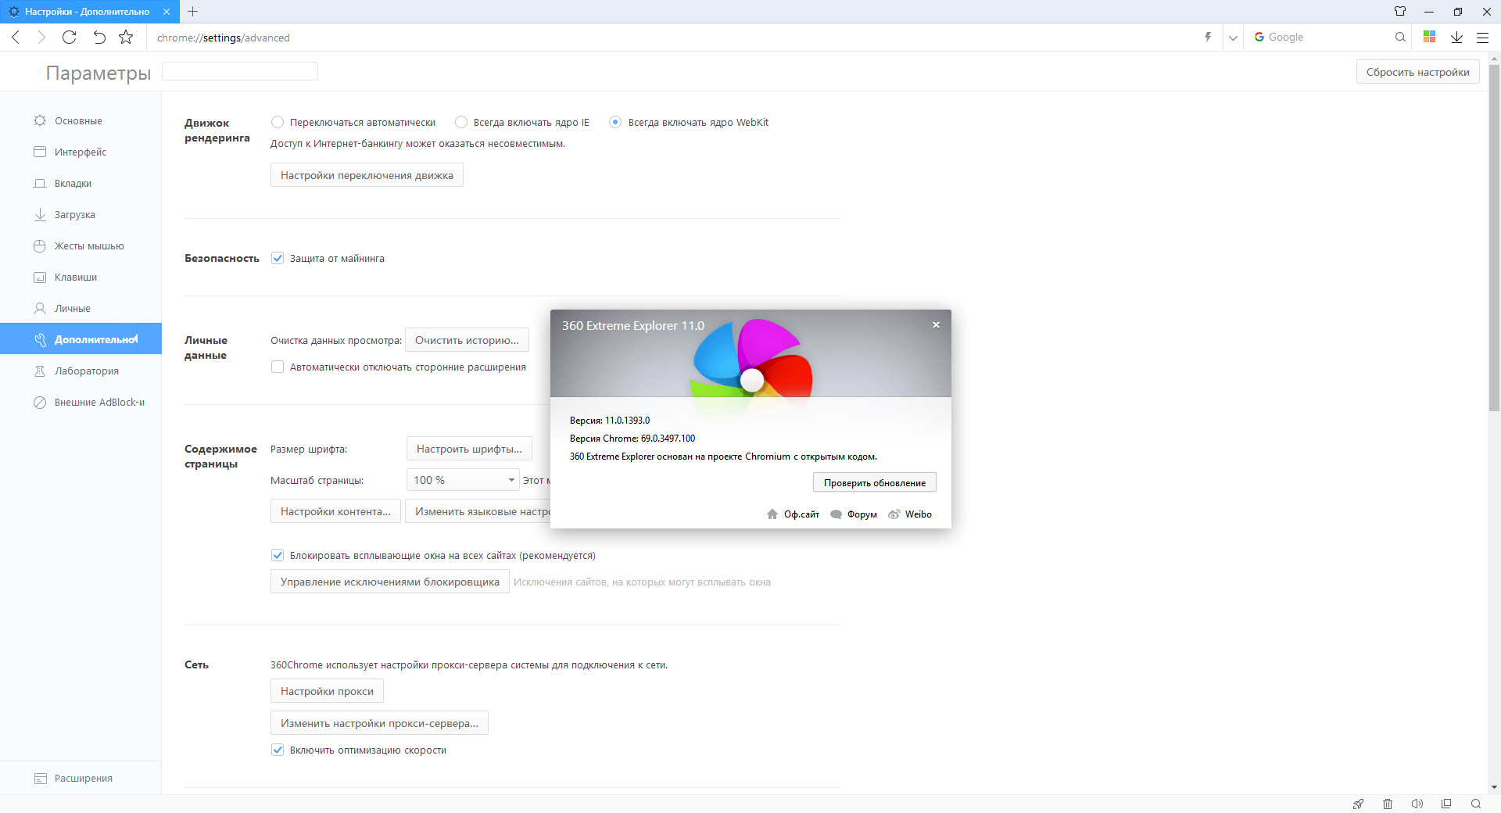Click Изменить языковые настройки button

pyautogui.click(x=478, y=511)
